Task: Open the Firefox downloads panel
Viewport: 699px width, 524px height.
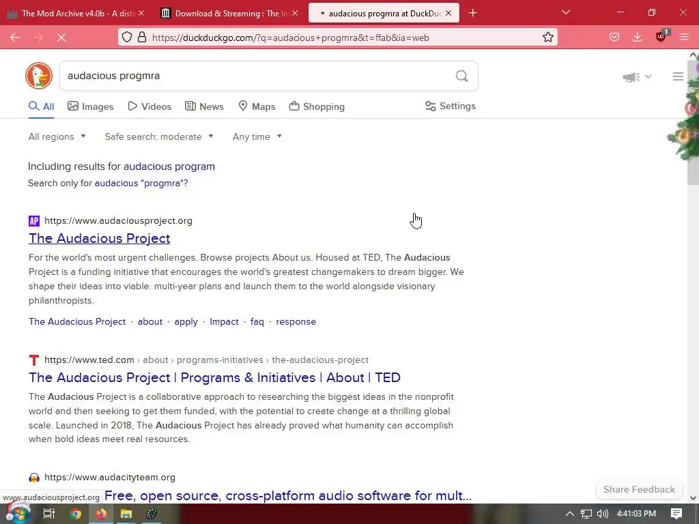Action: point(638,37)
